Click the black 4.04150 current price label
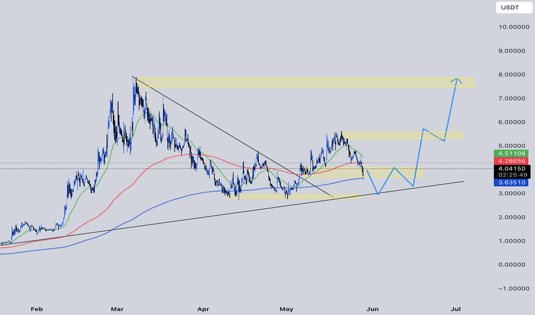535x315 pixels. 511,168
